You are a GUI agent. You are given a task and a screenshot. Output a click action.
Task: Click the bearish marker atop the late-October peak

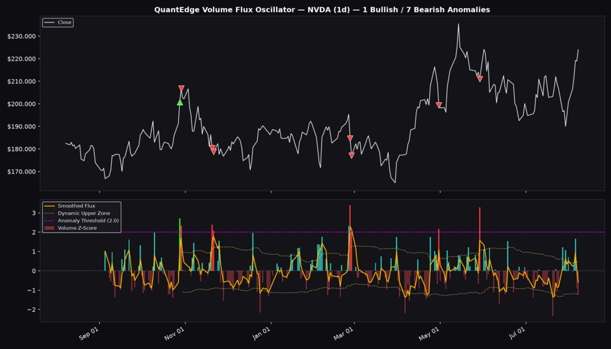point(181,88)
